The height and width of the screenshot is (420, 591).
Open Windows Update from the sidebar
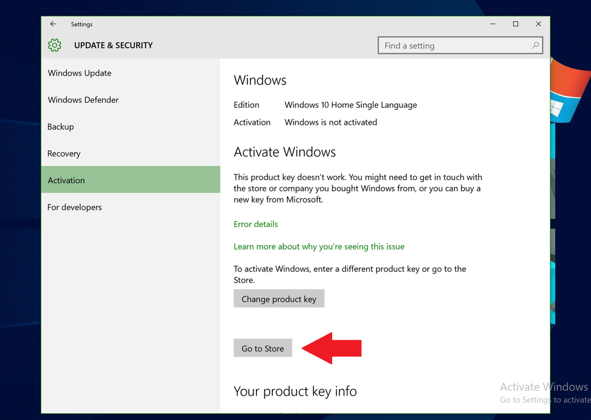pos(79,72)
